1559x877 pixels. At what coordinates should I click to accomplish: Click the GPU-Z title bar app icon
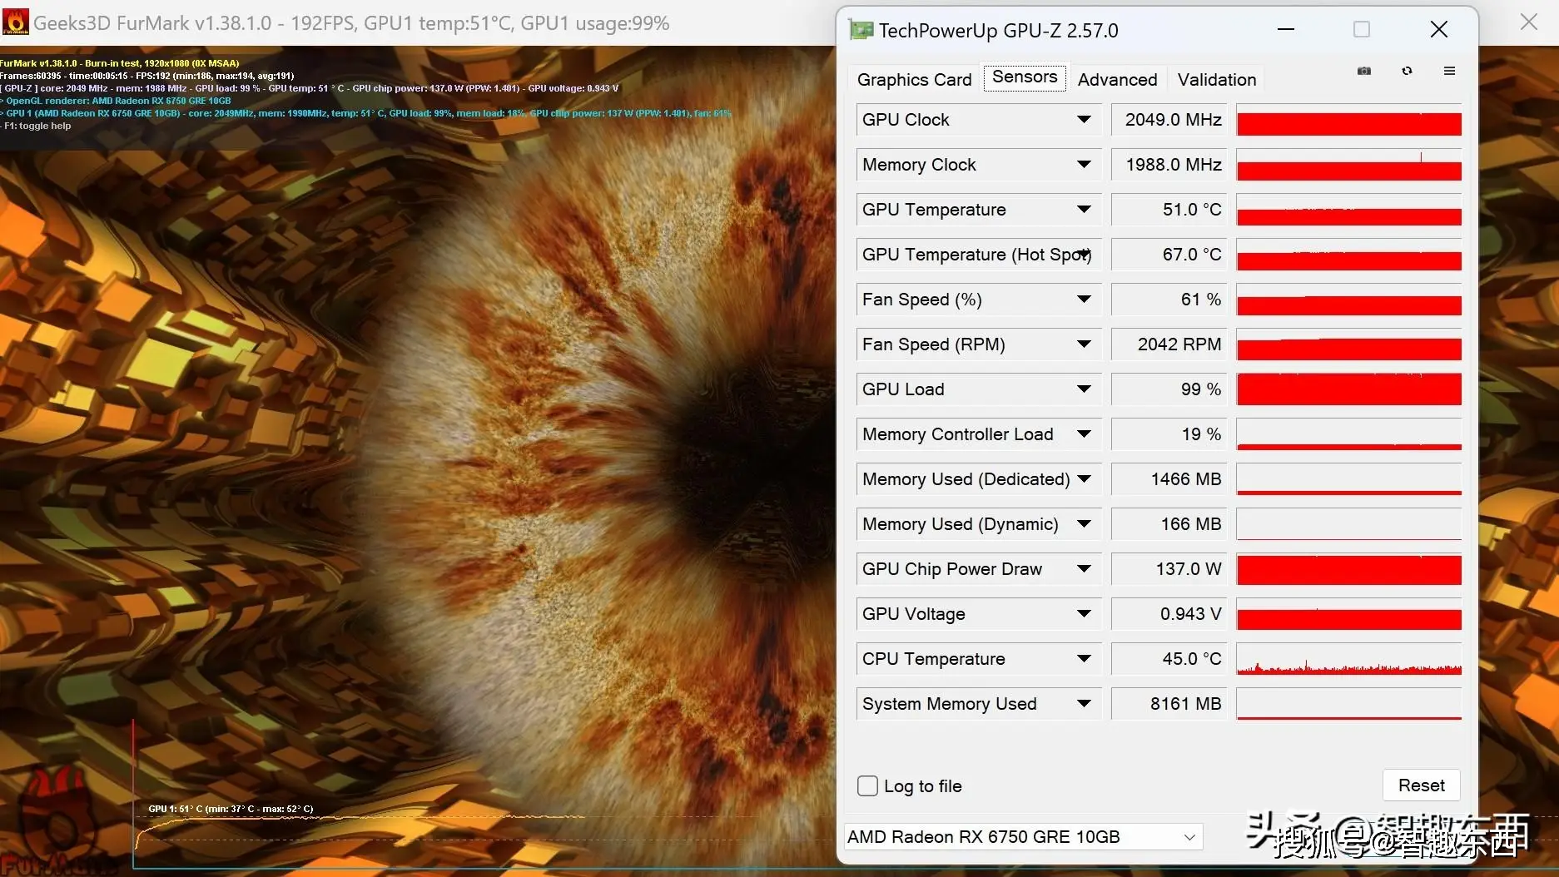coord(861,30)
